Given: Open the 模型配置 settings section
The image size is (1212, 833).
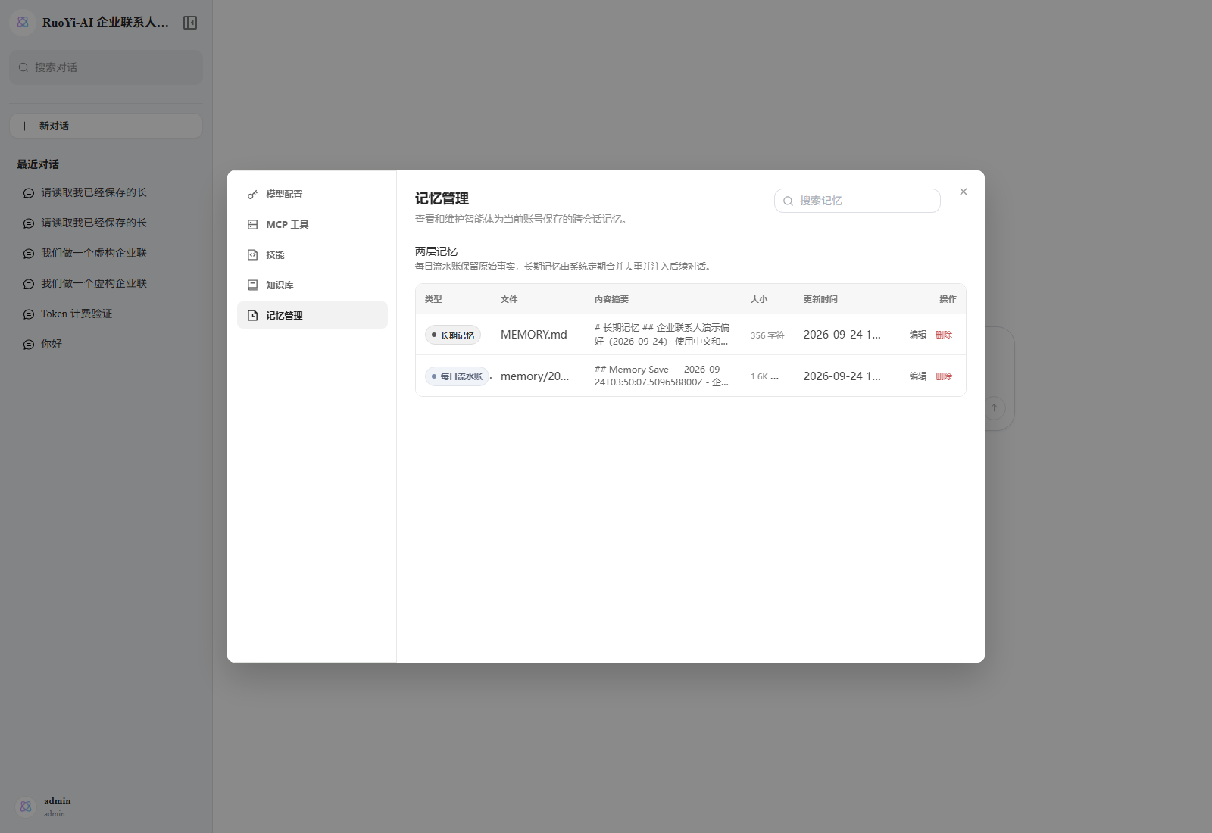Looking at the screenshot, I should click(x=312, y=195).
